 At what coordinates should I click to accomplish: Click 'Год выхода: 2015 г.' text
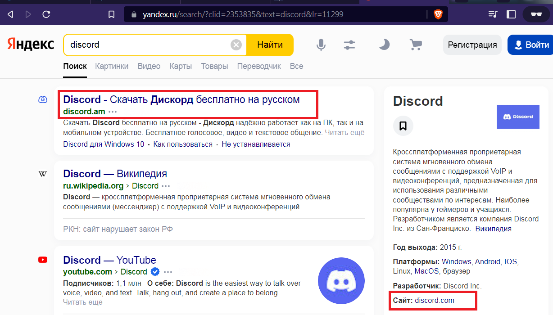[x=427, y=247]
